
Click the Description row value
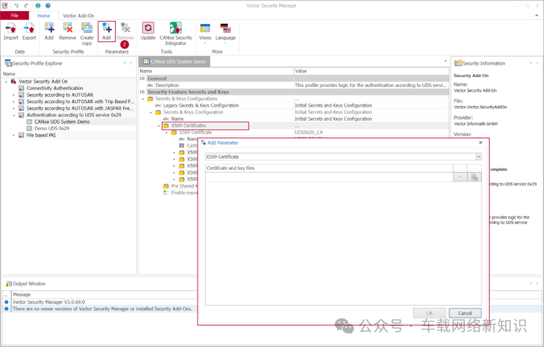coord(370,85)
